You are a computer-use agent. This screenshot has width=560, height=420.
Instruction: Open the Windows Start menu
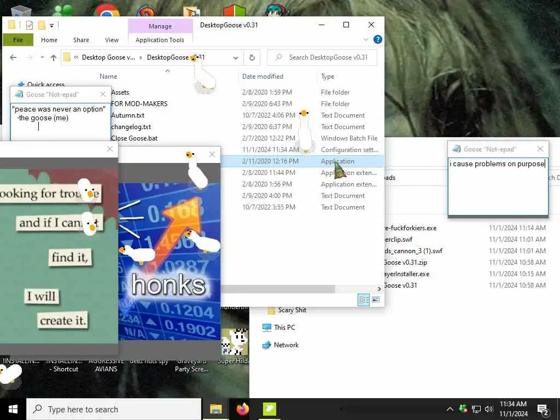click(13, 409)
